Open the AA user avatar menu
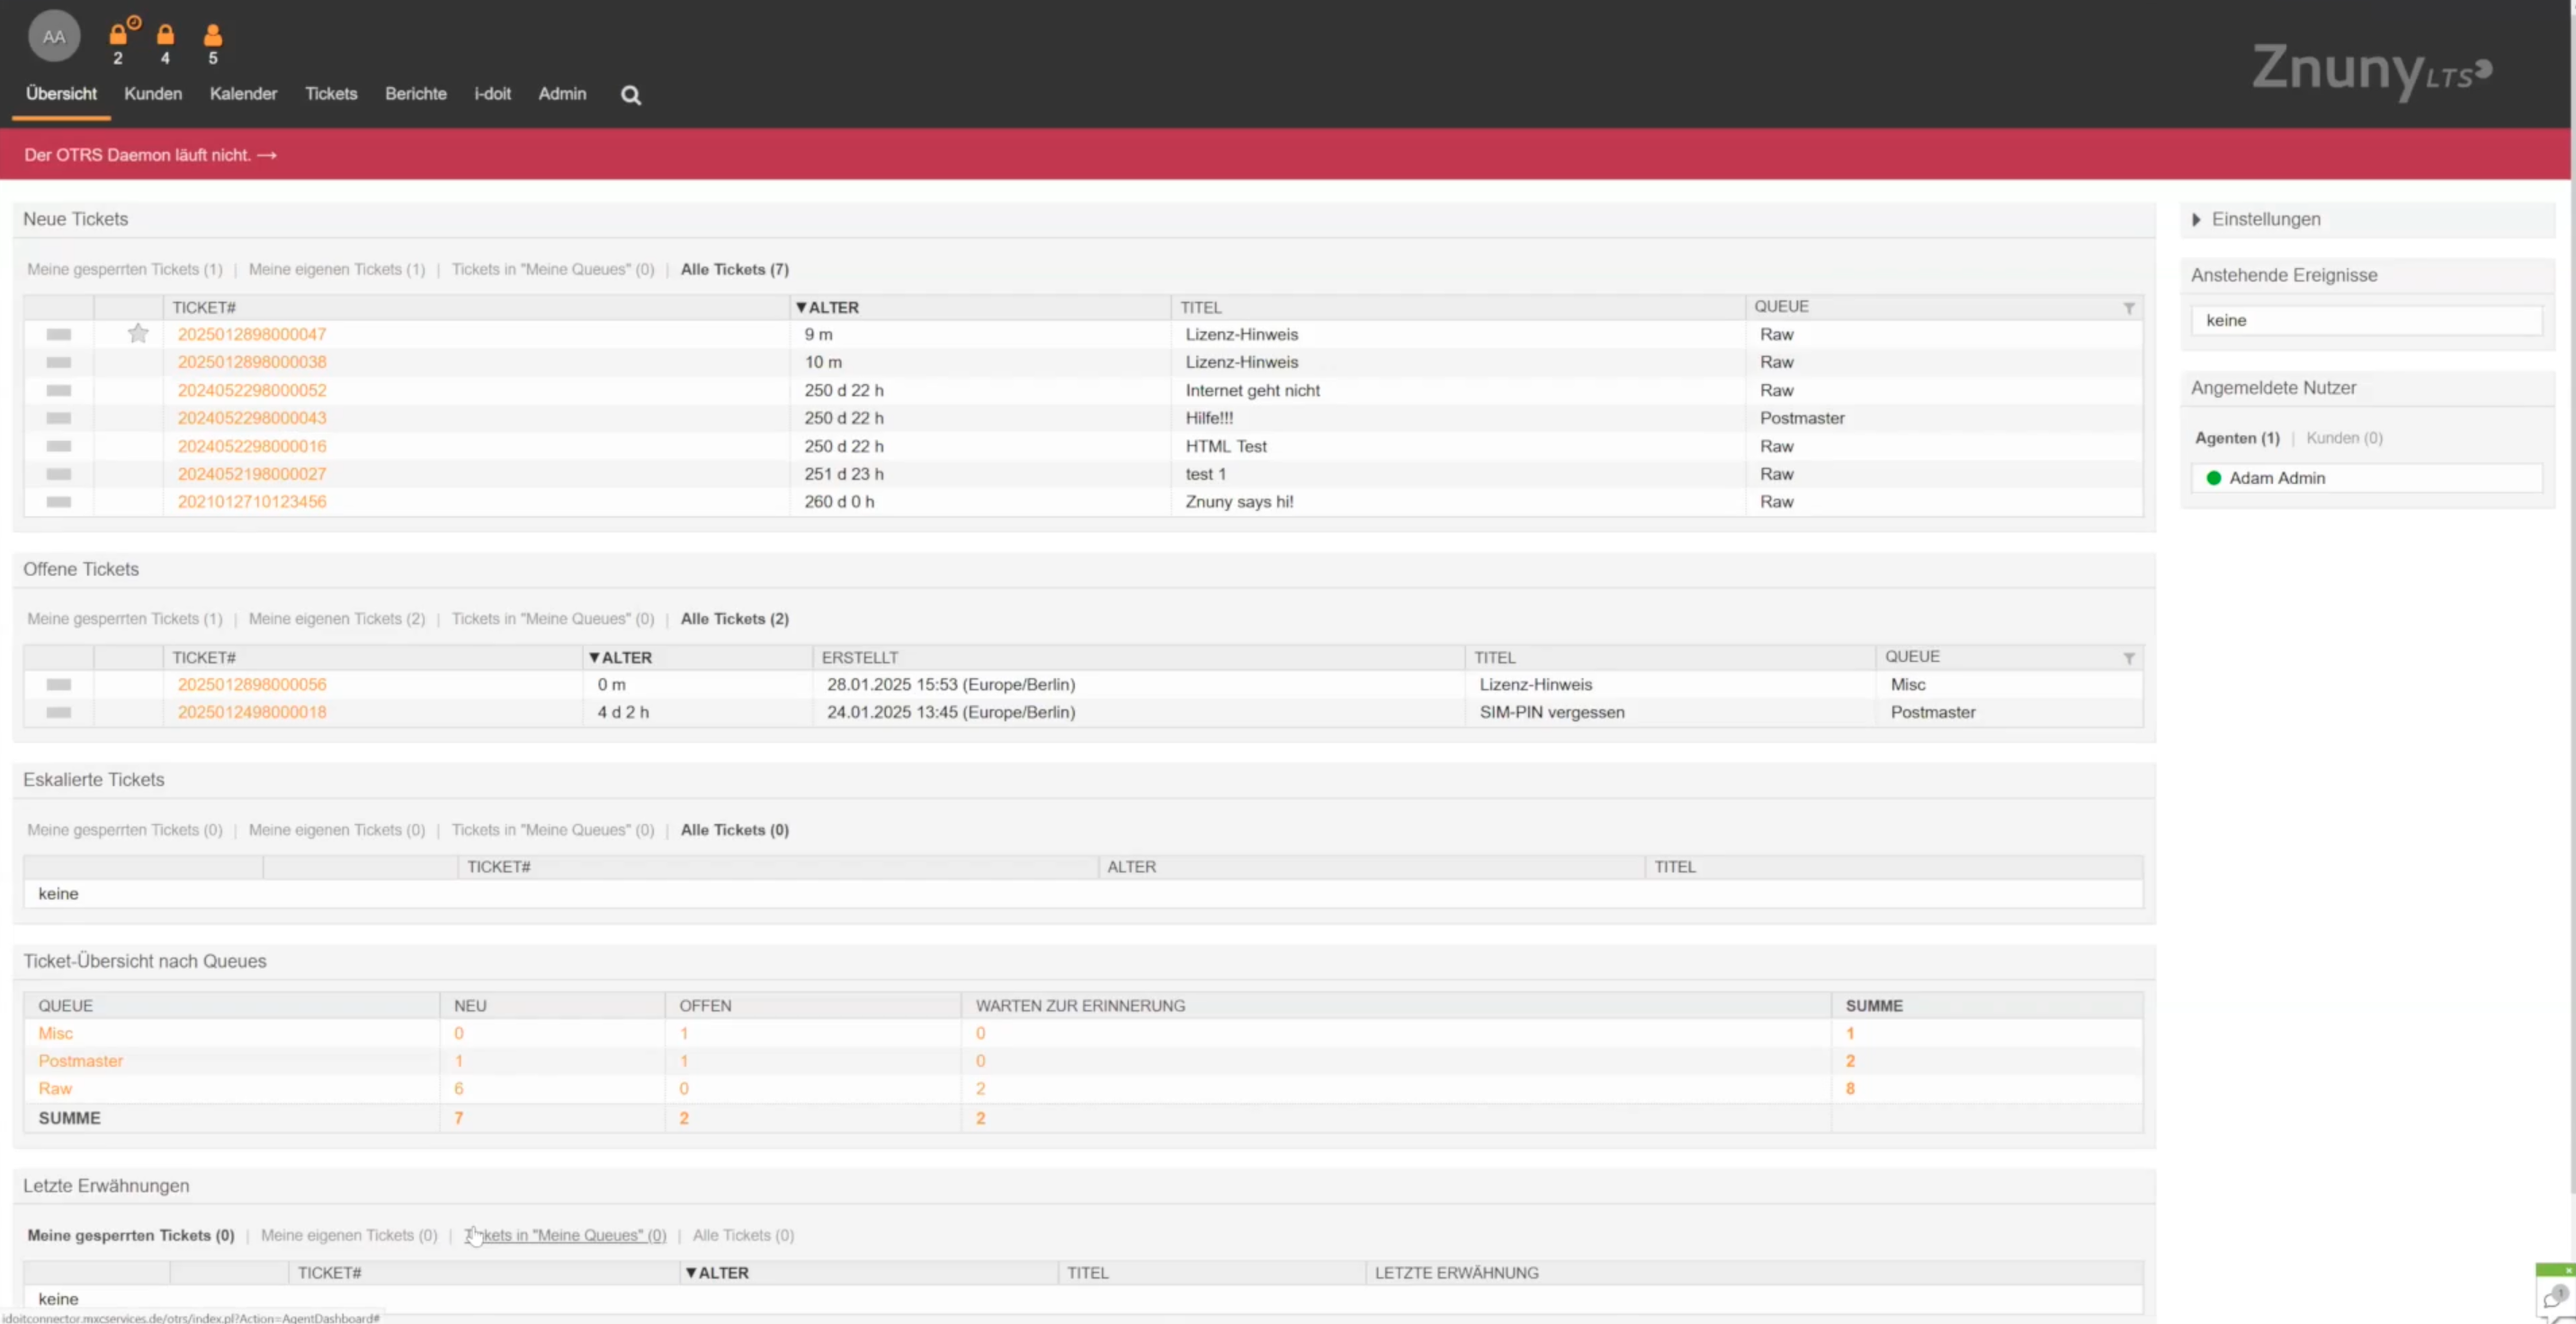The width and height of the screenshot is (2576, 1324). coord(54,37)
